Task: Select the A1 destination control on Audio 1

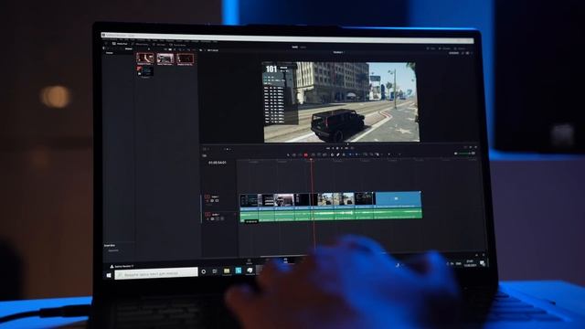Action: point(207,215)
